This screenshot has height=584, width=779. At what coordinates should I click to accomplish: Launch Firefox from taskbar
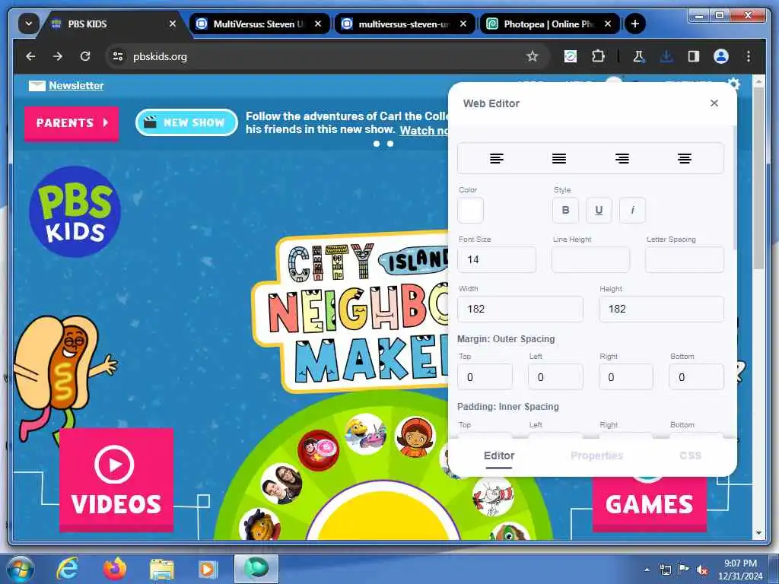tap(115, 569)
